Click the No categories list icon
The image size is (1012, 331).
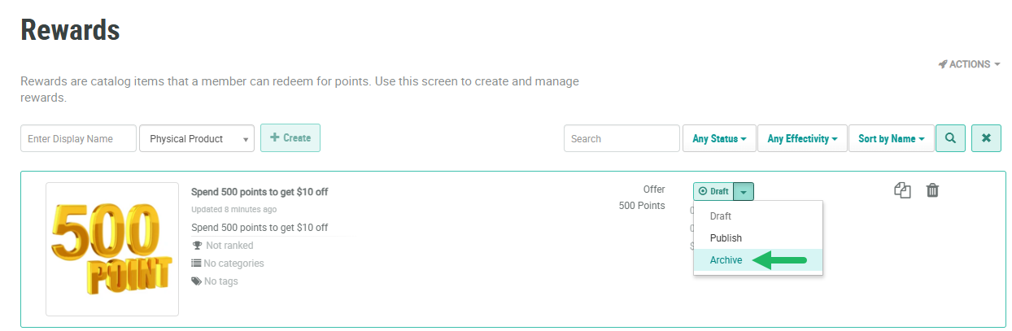pyautogui.click(x=196, y=263)
